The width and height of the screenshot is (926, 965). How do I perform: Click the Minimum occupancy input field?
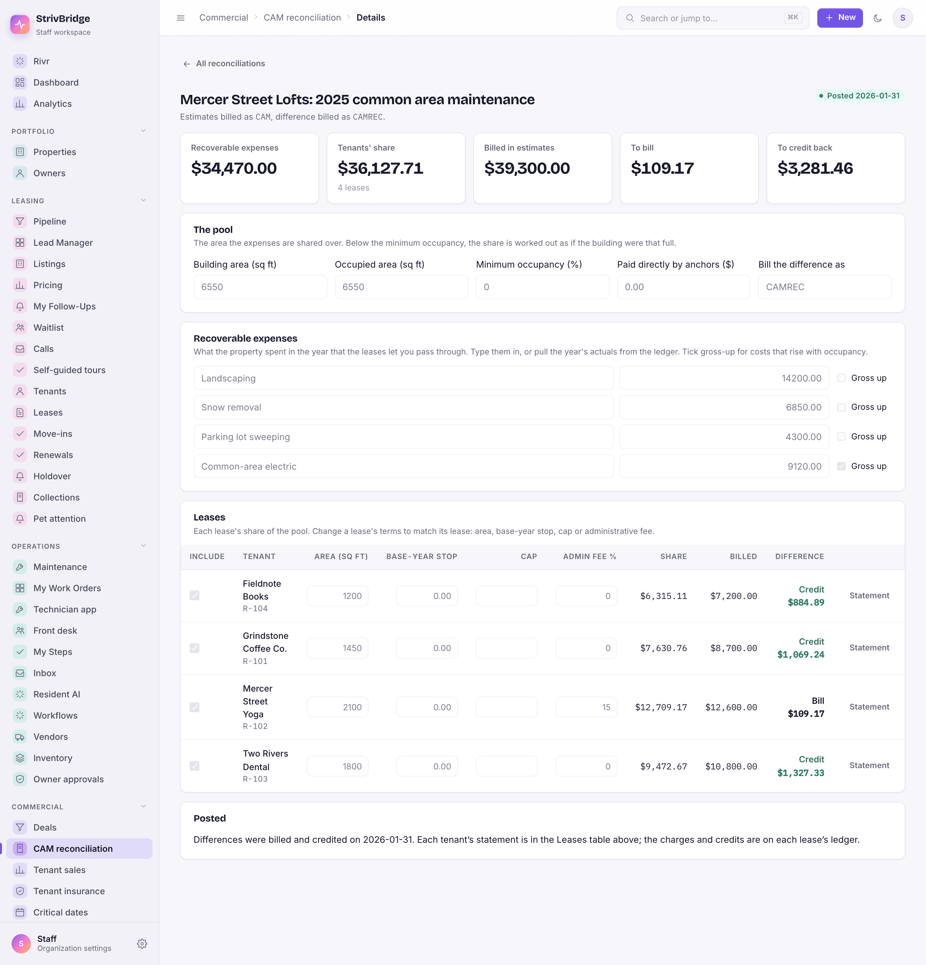click(x=542, y=287)
